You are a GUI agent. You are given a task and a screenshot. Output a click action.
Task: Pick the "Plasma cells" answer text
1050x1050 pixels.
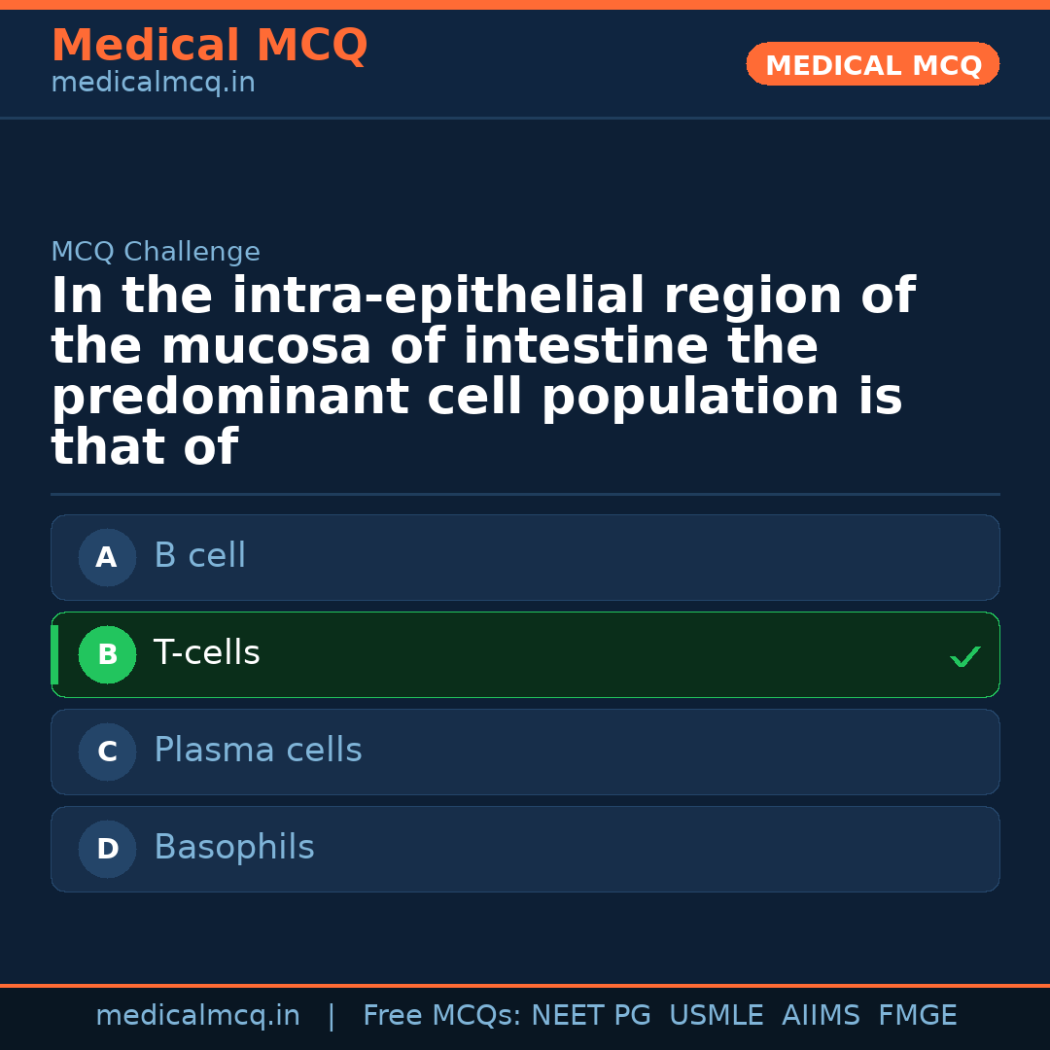(x=258, y=751)
